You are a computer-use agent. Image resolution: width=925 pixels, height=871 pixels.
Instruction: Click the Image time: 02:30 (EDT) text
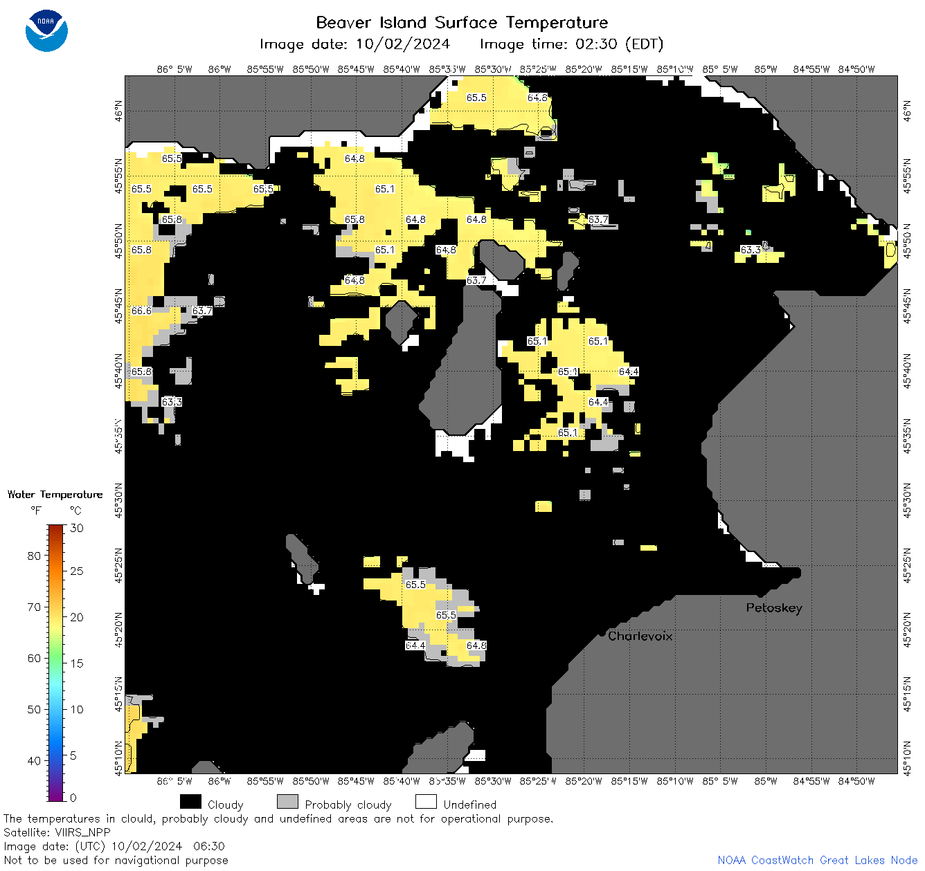(x=571, y=44)
